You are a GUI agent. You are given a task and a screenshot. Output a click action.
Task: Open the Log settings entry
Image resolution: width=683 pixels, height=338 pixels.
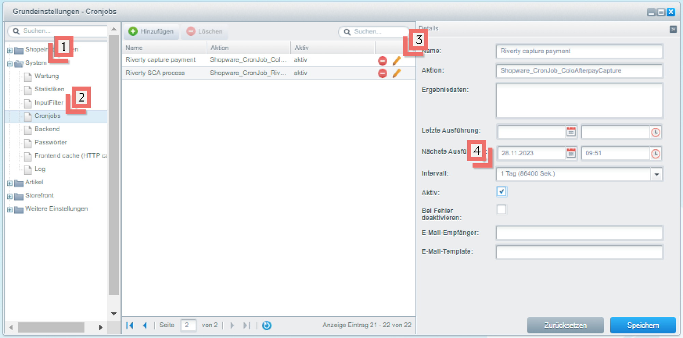40,169
